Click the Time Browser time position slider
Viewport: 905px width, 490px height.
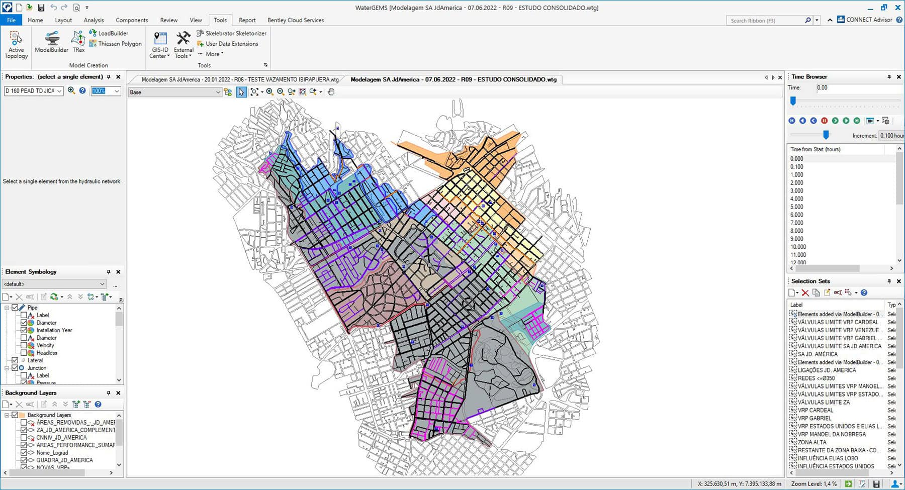(x=793, y=101)
